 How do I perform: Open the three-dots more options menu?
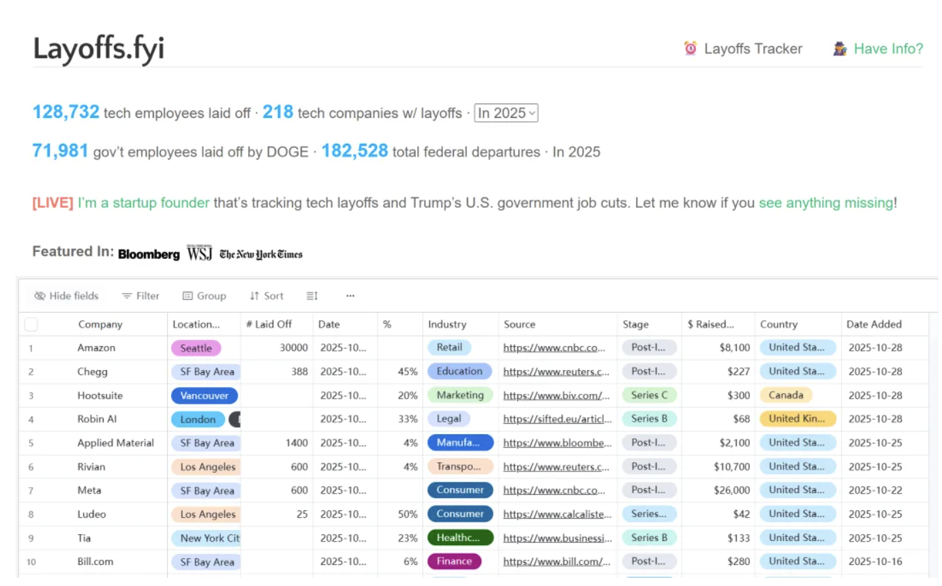pyautogui.click(x=350, y=296)
